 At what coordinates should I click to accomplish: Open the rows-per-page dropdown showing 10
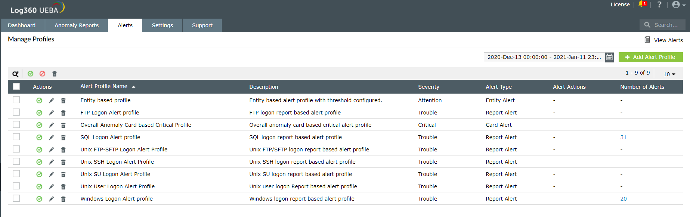tap(669, 74)
